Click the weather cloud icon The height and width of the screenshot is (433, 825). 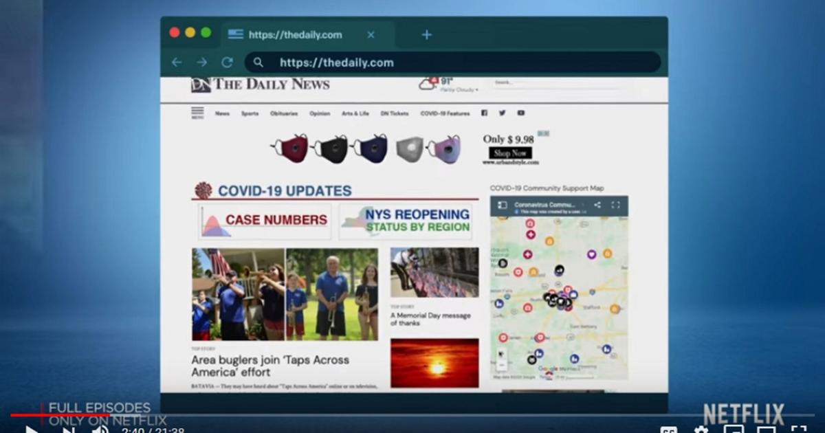click(428, 84)
